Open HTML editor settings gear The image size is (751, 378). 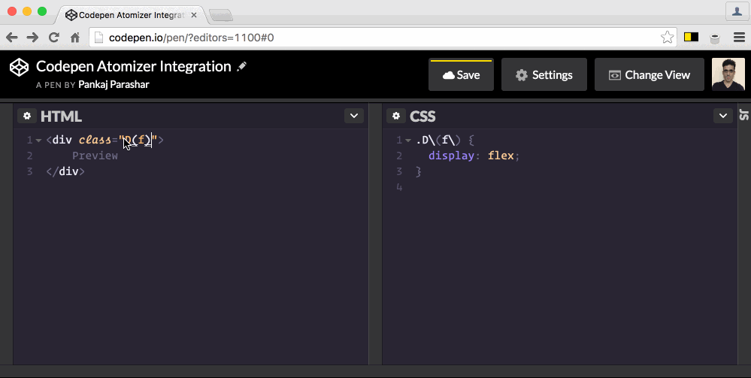pos(27,116)
